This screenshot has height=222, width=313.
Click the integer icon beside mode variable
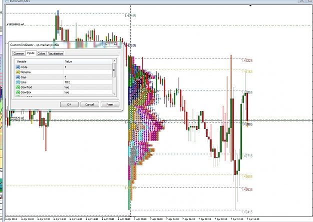(x=18, y=67)
